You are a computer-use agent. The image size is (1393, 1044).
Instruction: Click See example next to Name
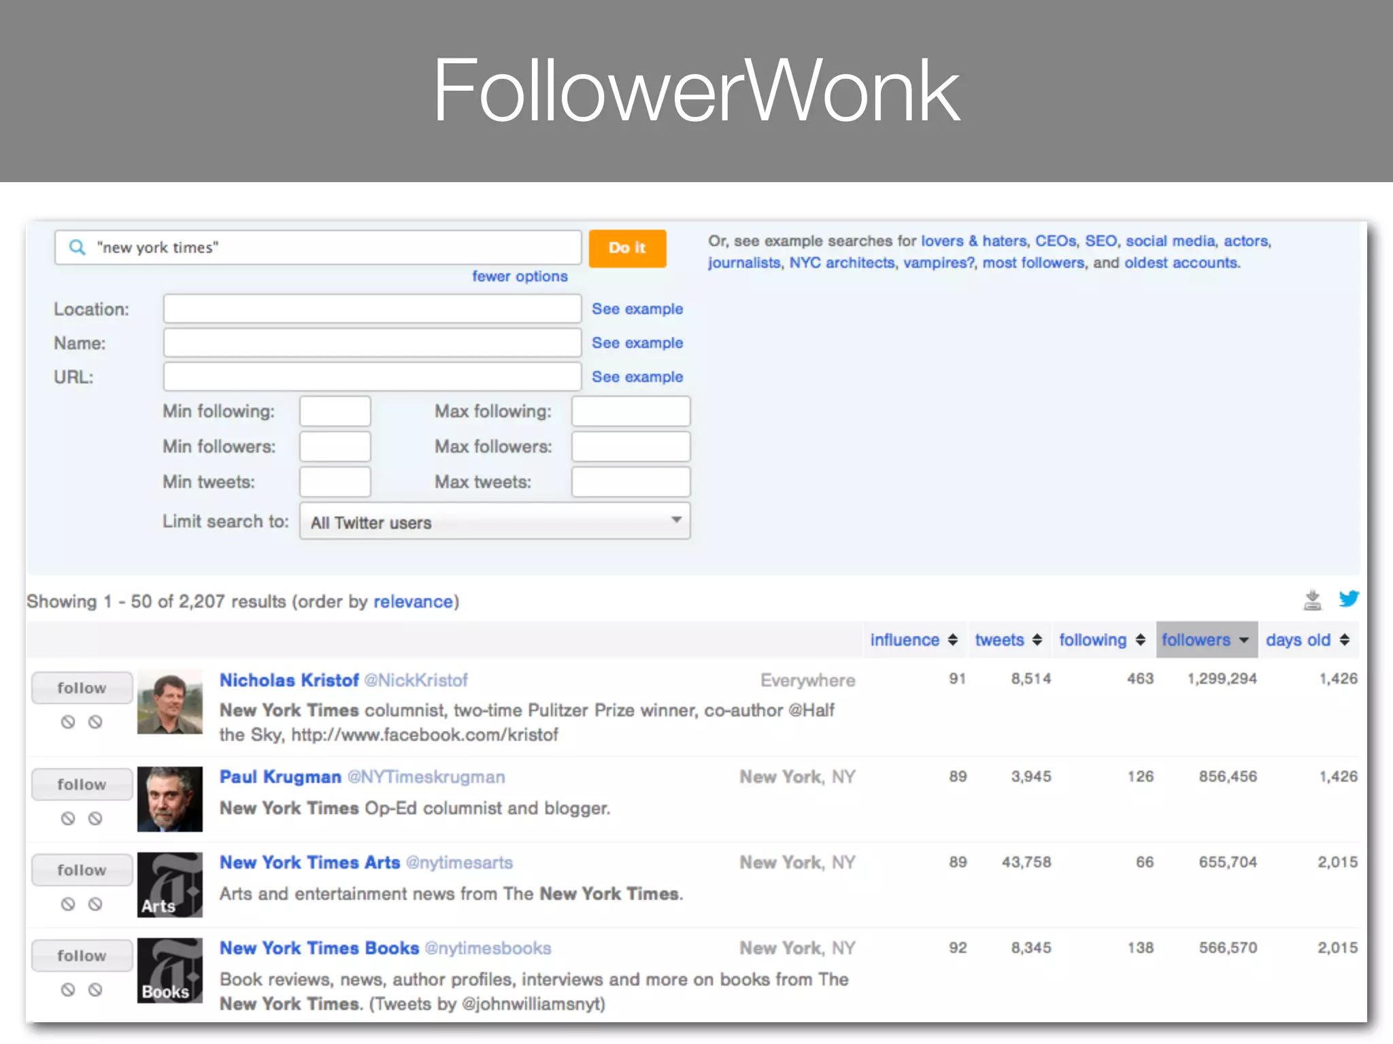tap(637, 343)
